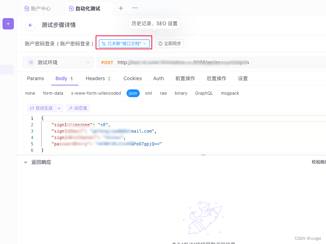Screen dimensions: 326x244
Task: Select x-www-form-urlencoded body type
Action: click(x=96, y=93)
